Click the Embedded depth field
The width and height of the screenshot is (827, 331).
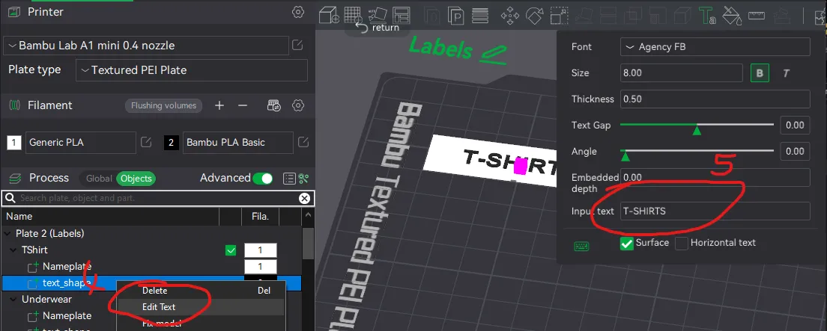715,177
